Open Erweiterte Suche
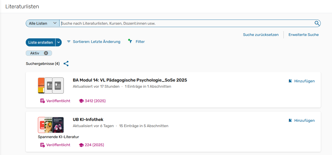The width and height of the screenshot is (332, 155). coord(303,35)
